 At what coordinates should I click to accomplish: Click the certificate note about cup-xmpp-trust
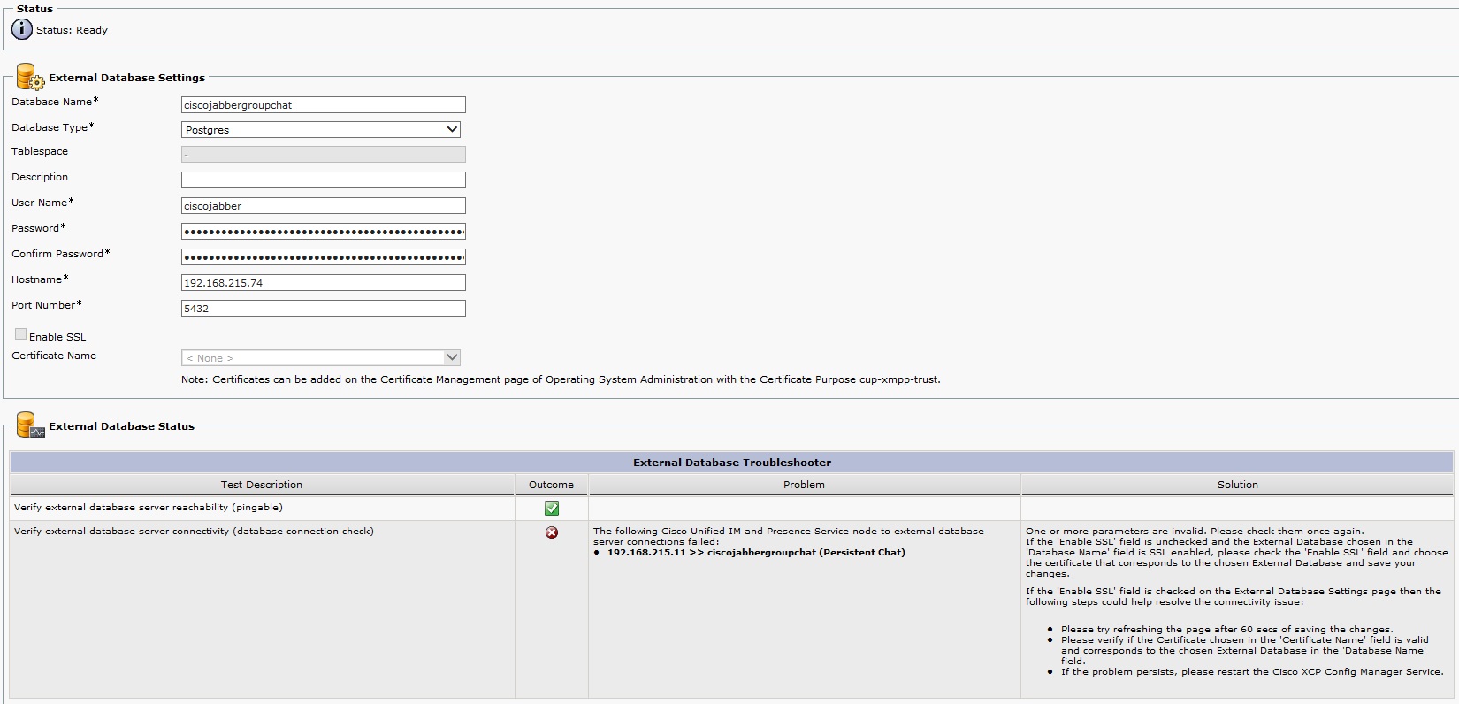click(x=561, y=379)
